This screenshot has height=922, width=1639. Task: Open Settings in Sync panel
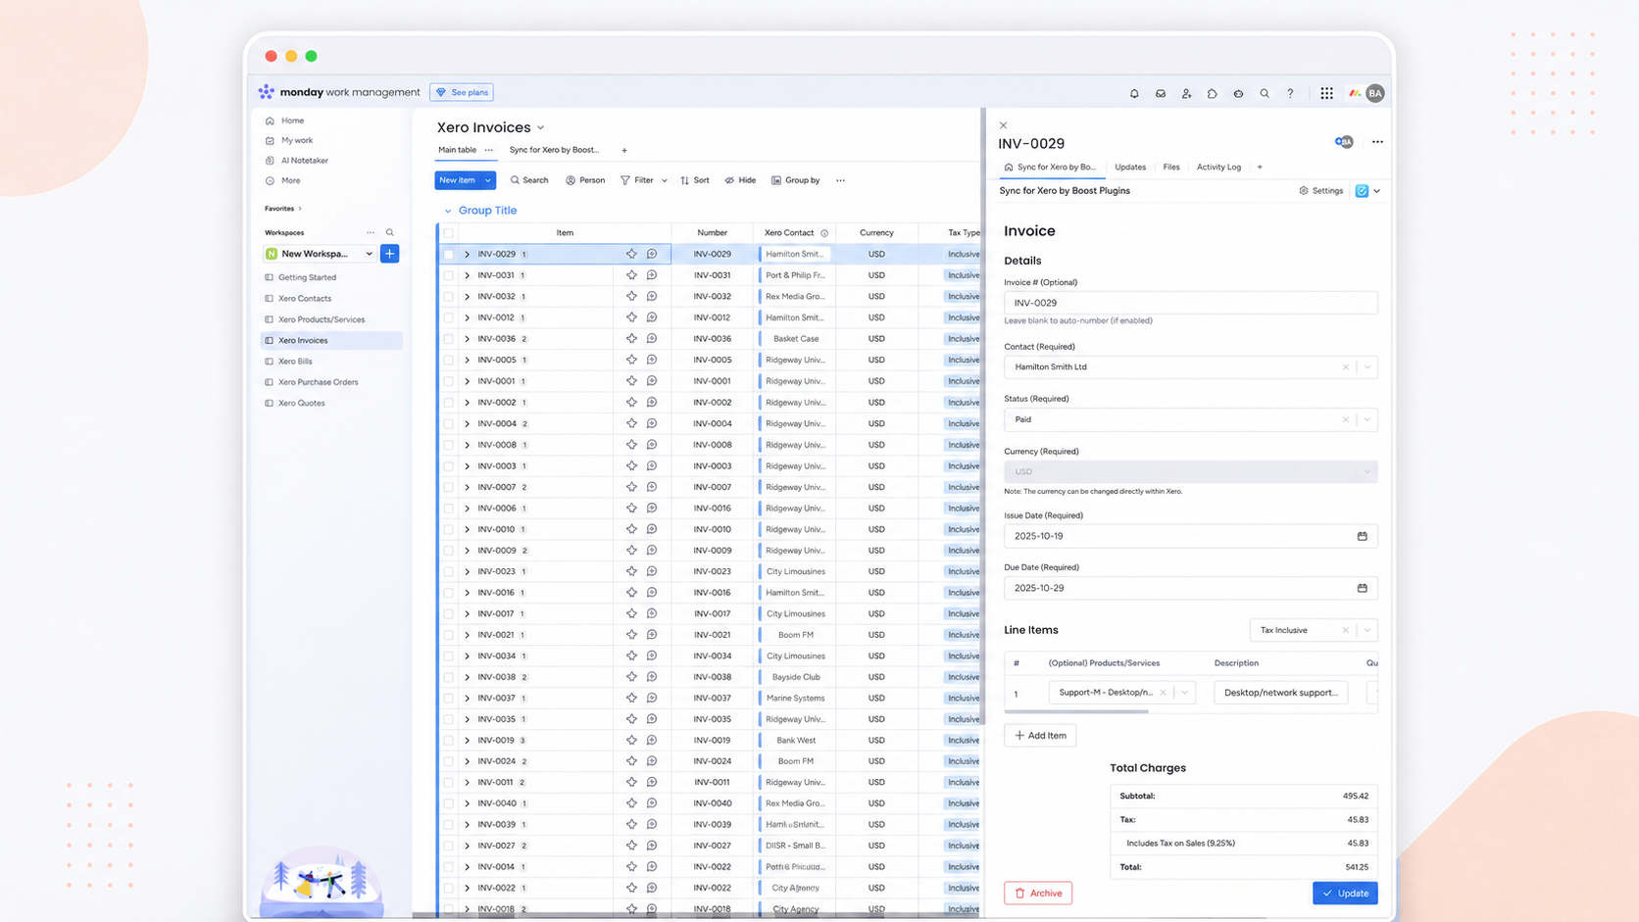pos(1320,191)
